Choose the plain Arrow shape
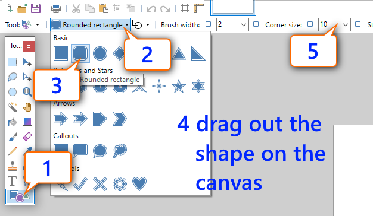Image resolution: width=373 pixels, height=216 pixels. click(x=61, y=119)
